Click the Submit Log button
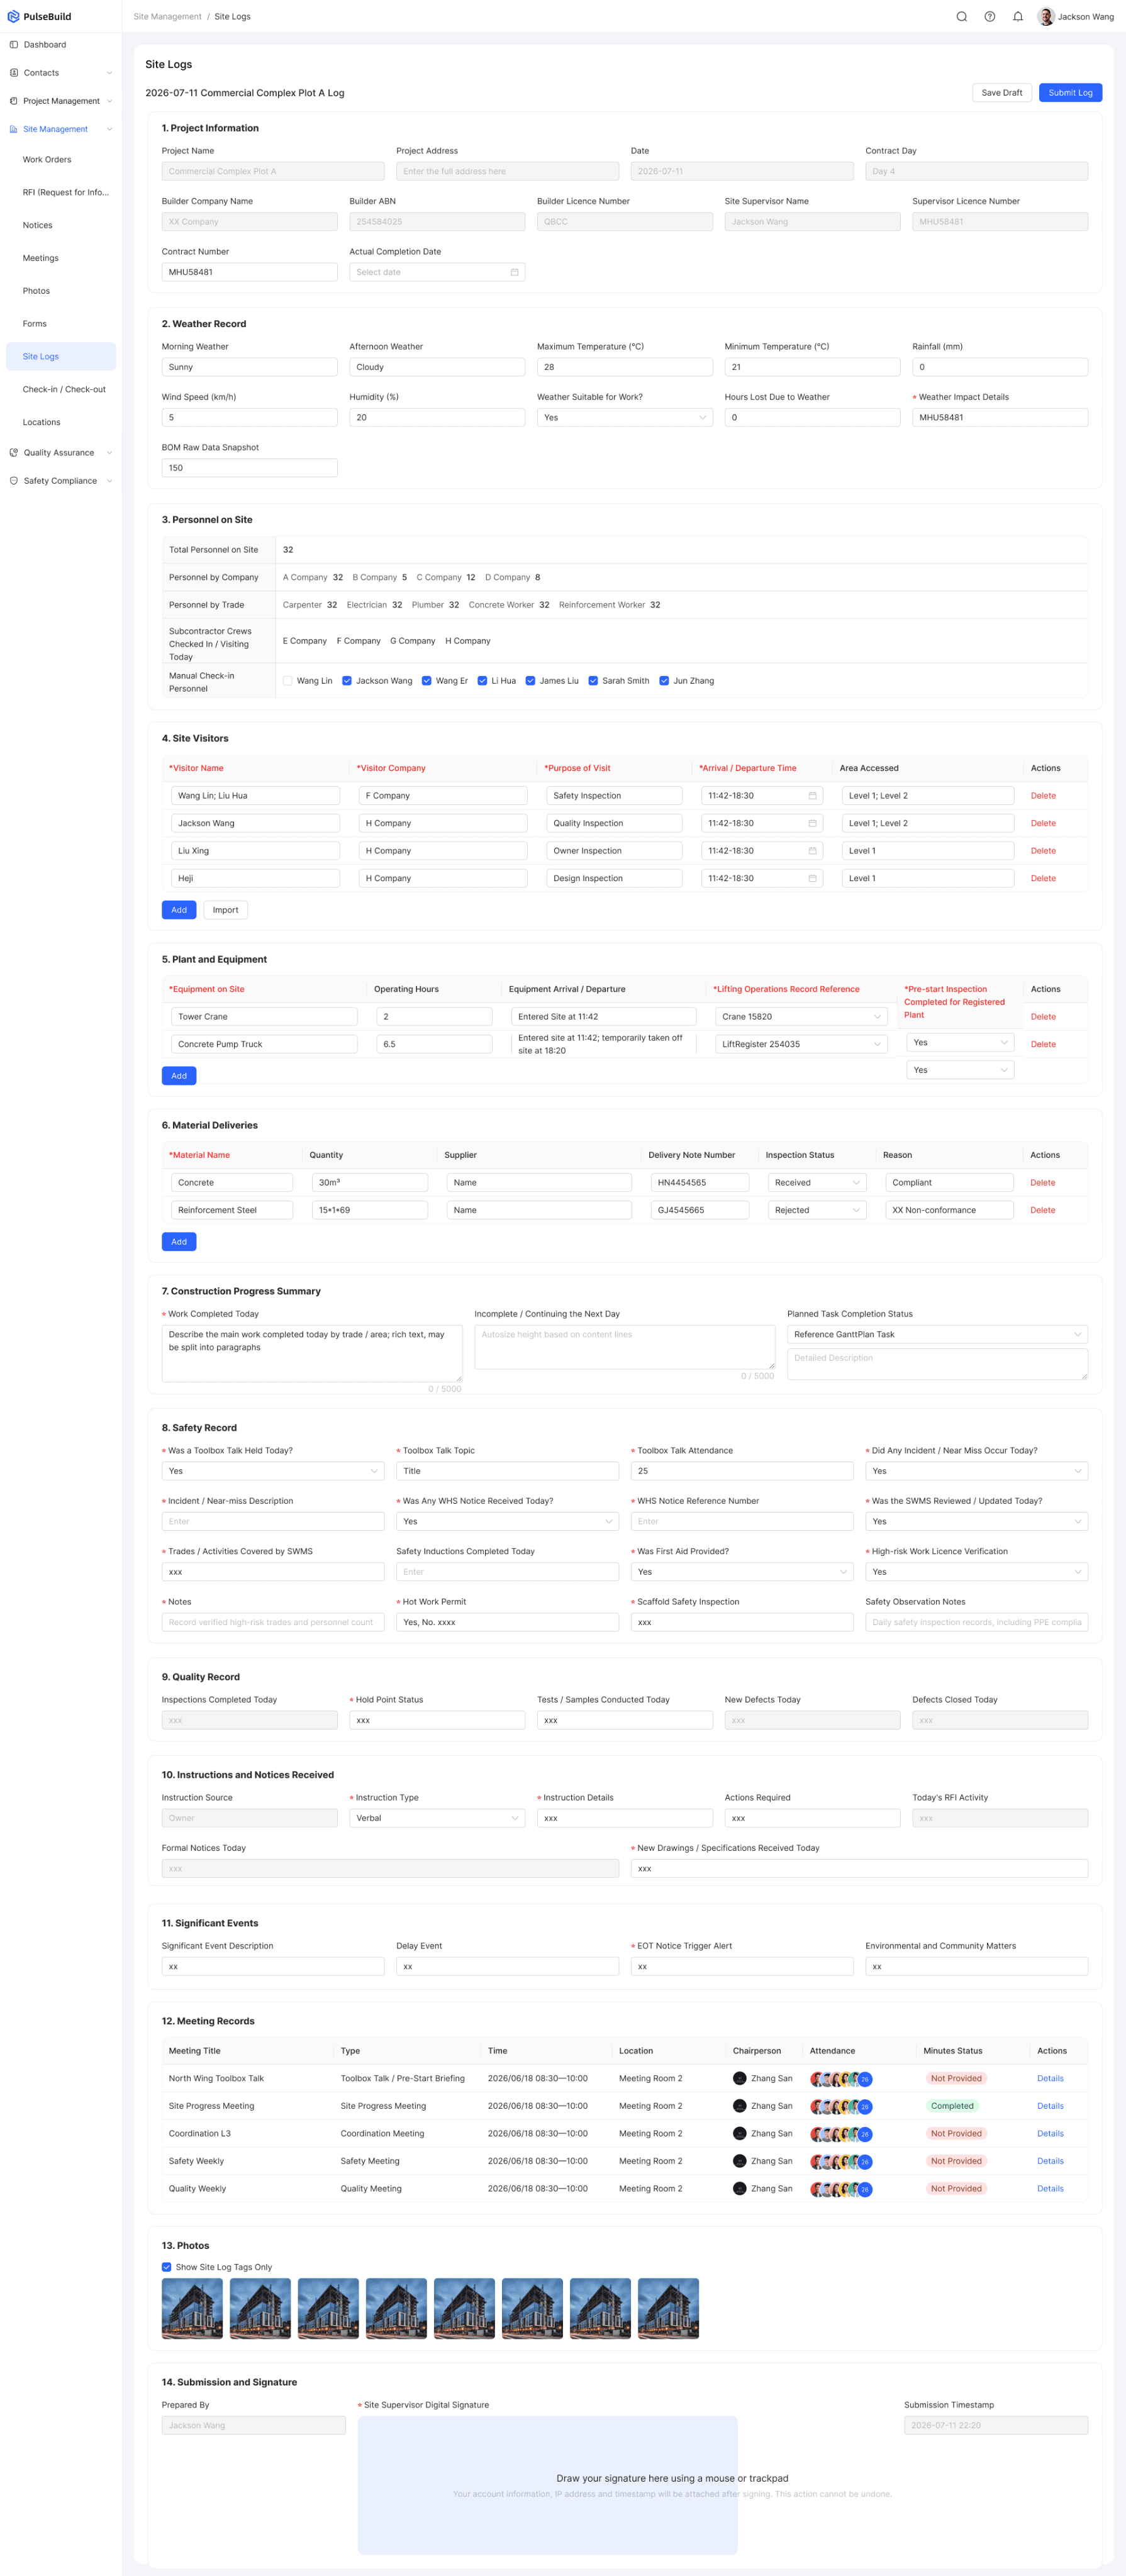The image size is (1126, 2576). click(x=1070, y=93)
